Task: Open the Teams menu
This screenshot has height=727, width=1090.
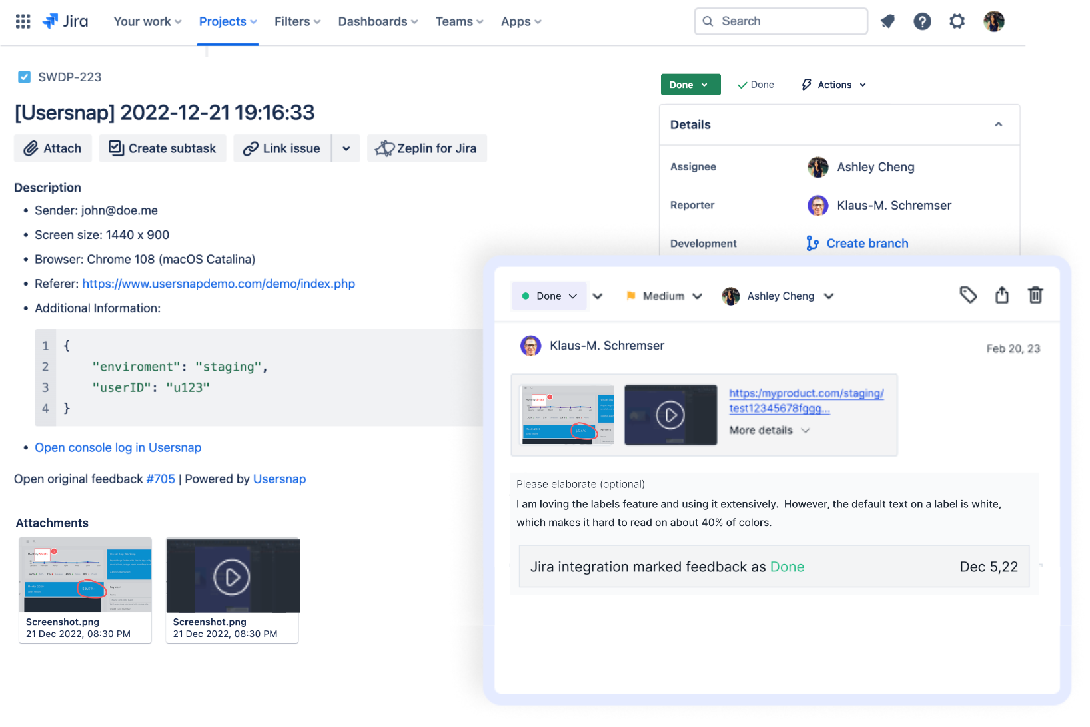Action: click(x=459, y=21)
